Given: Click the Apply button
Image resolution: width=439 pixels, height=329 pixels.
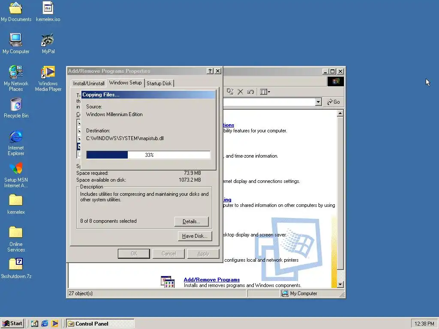Looking at the screenshot, I should tap(203, 254).
